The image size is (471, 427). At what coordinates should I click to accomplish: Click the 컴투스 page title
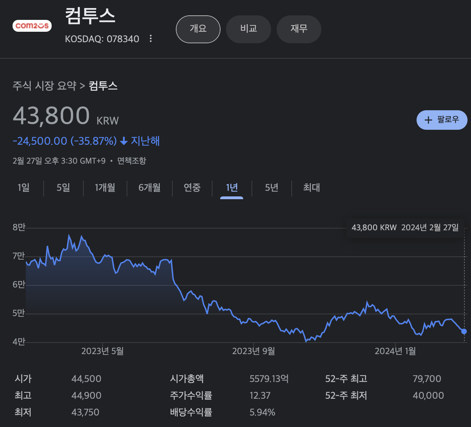click(x=90, y=16)
